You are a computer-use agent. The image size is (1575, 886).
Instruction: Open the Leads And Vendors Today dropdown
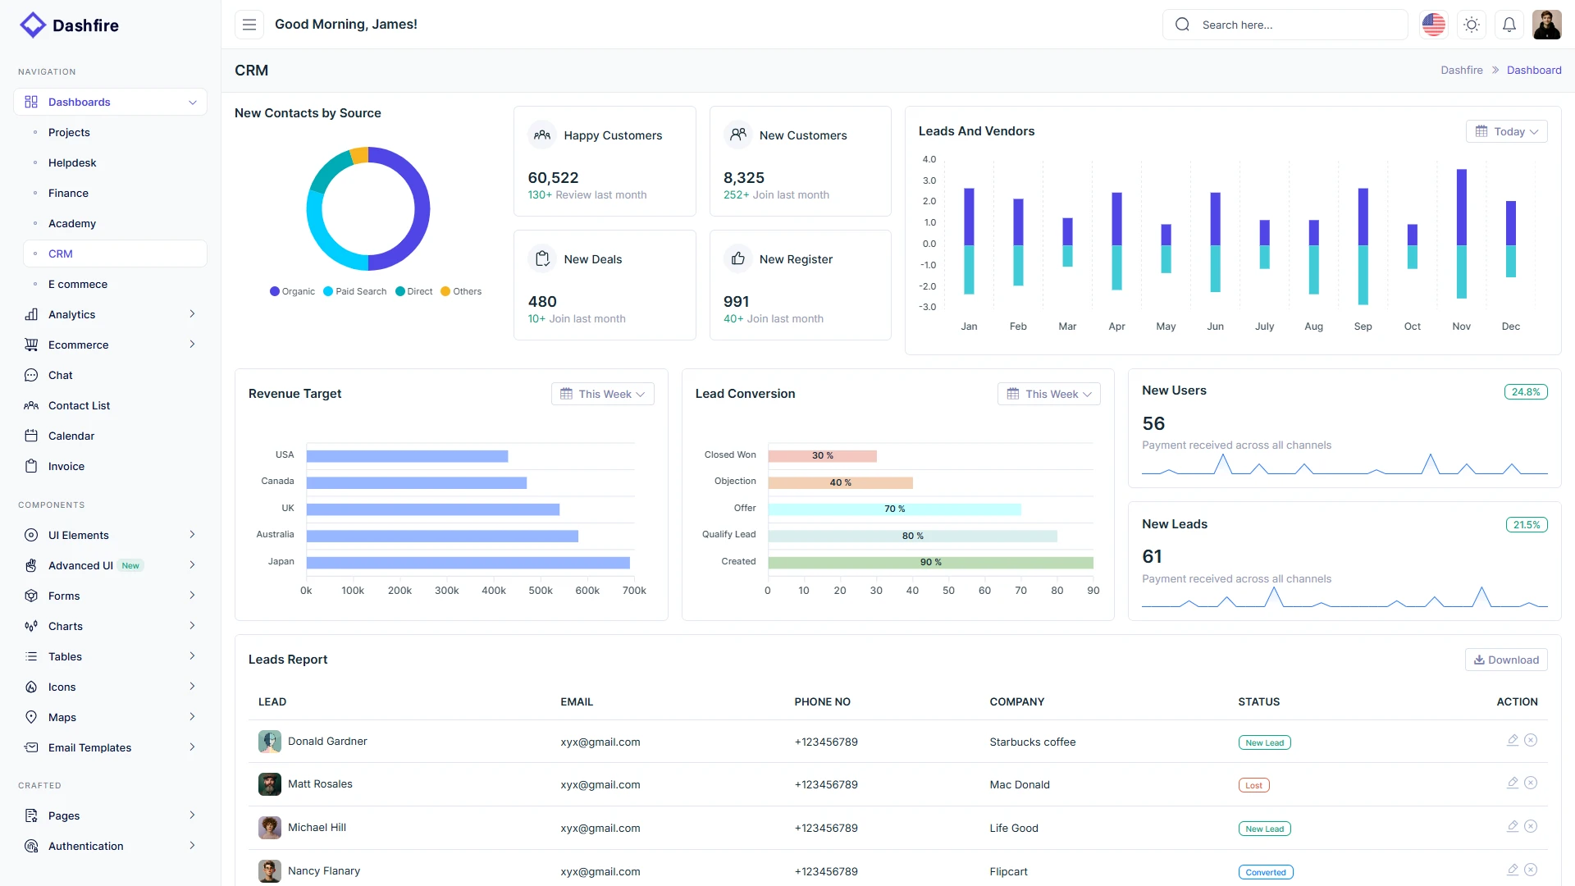click(1506, 131)
